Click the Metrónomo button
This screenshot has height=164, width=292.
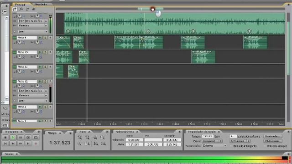(x=273, y=141)
